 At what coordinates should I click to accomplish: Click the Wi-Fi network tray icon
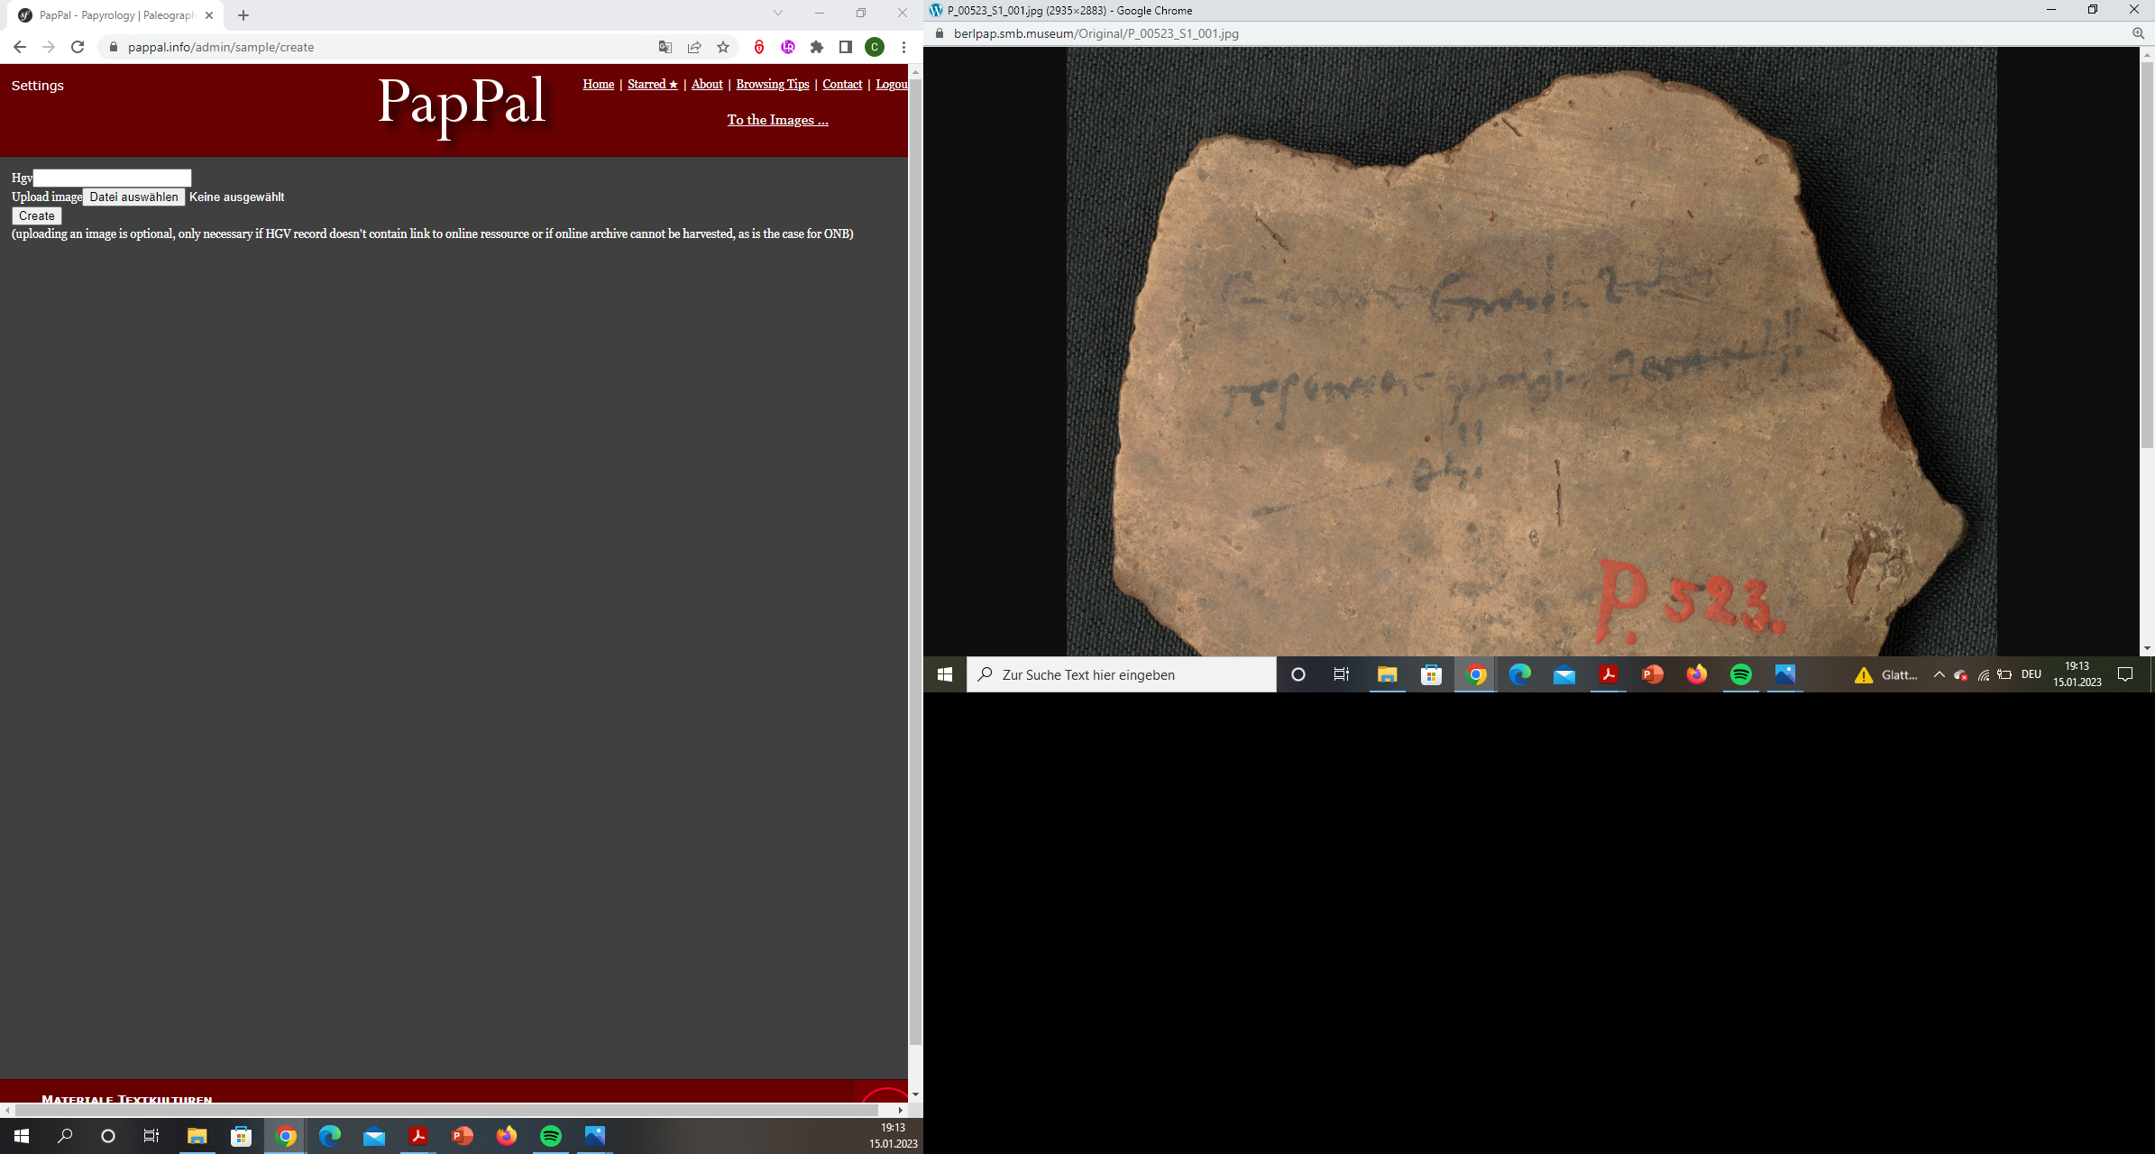pyautogui.click(x=1983, y=674)
